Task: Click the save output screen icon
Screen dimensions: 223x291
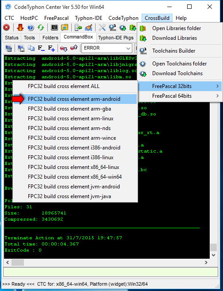Action: pyautogui.click(x=21, y=48)
